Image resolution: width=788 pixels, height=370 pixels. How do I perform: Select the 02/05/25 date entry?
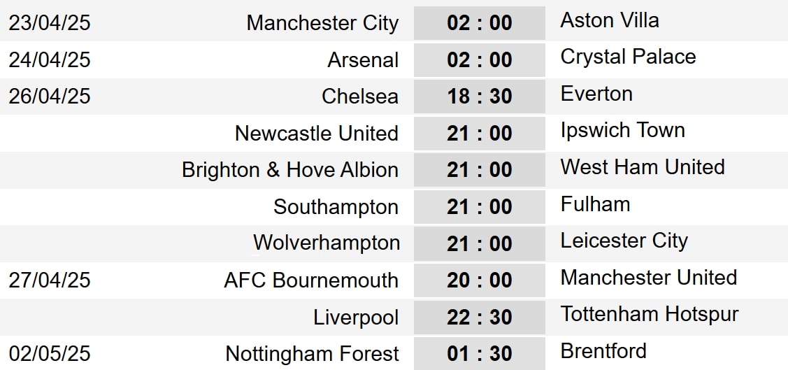(x=50, y=354)
